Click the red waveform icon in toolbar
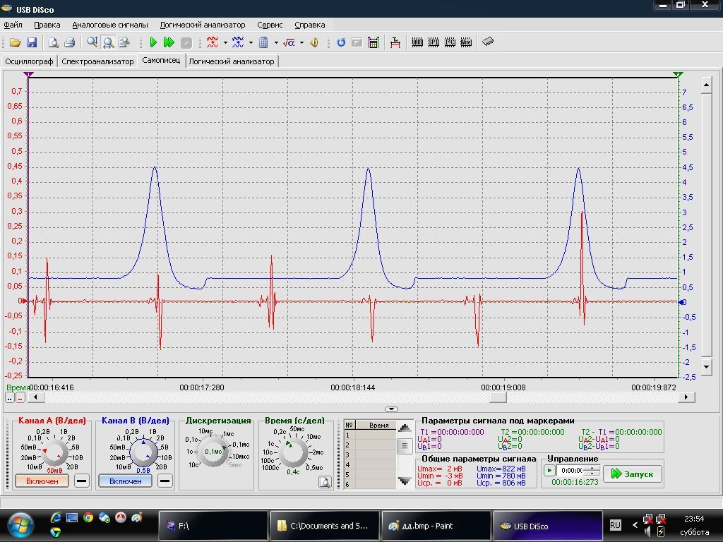The width and height of the screenshot is (723, 542). tap(213, 42)
